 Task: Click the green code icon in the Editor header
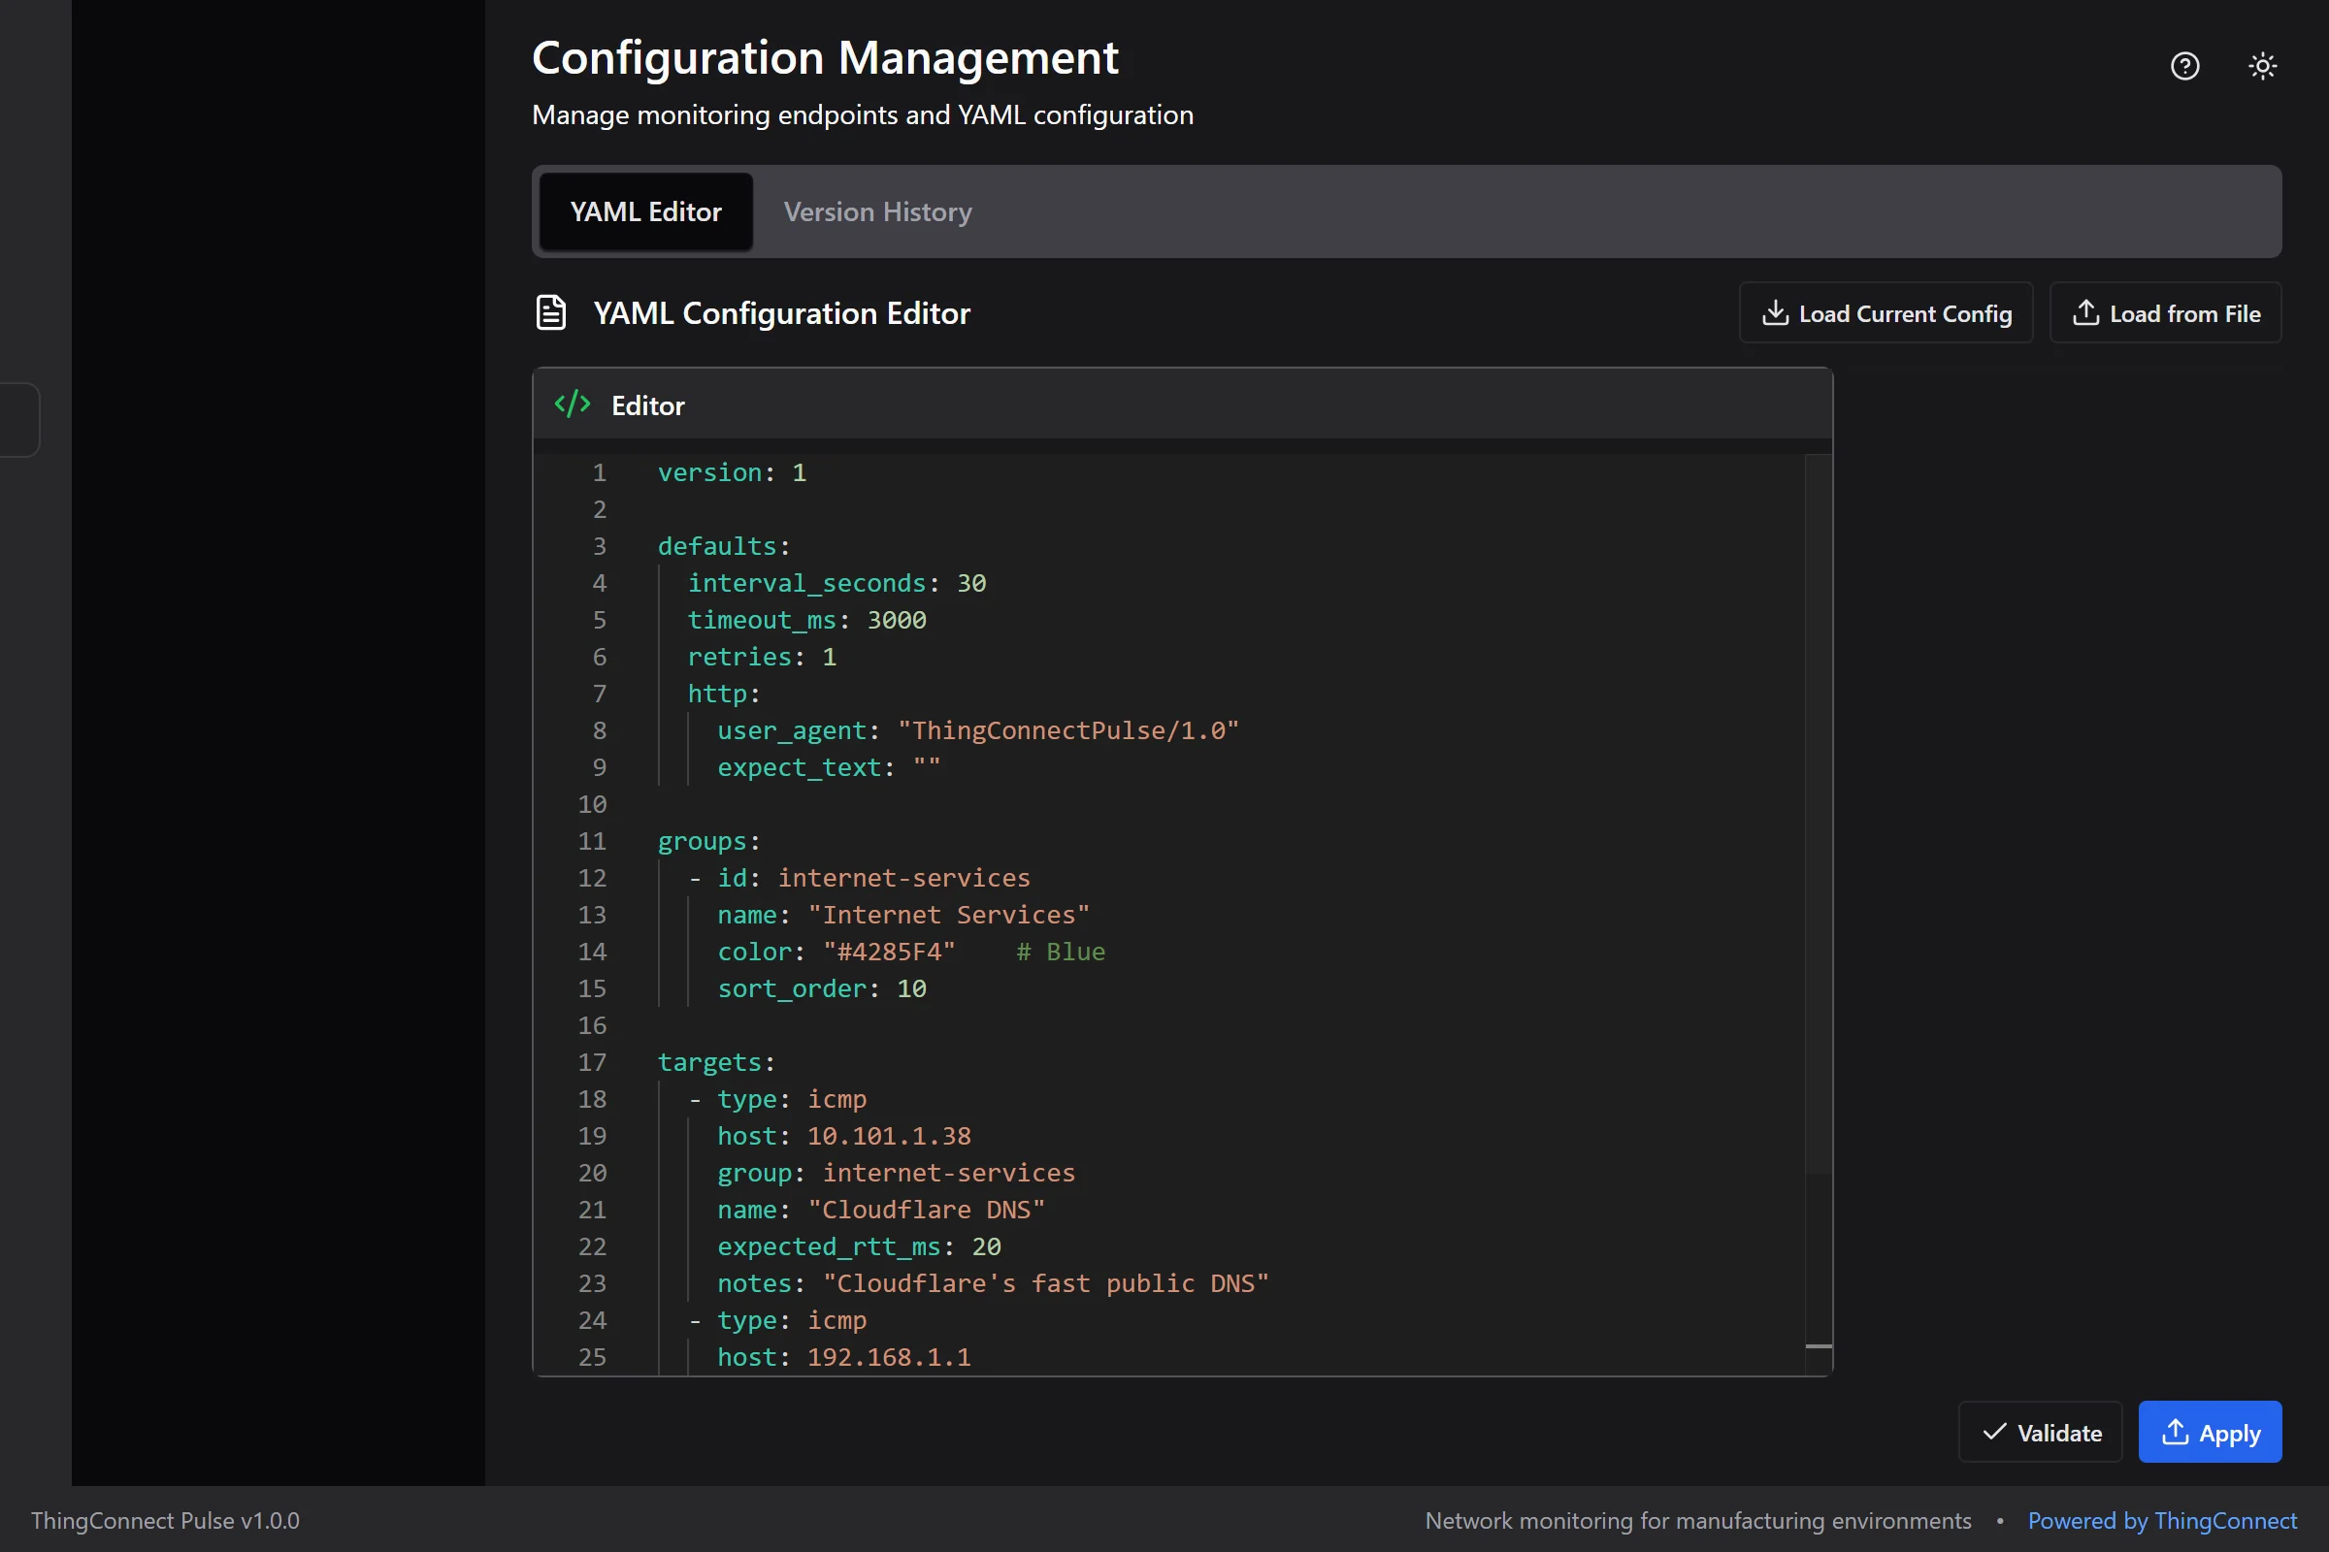573,404
